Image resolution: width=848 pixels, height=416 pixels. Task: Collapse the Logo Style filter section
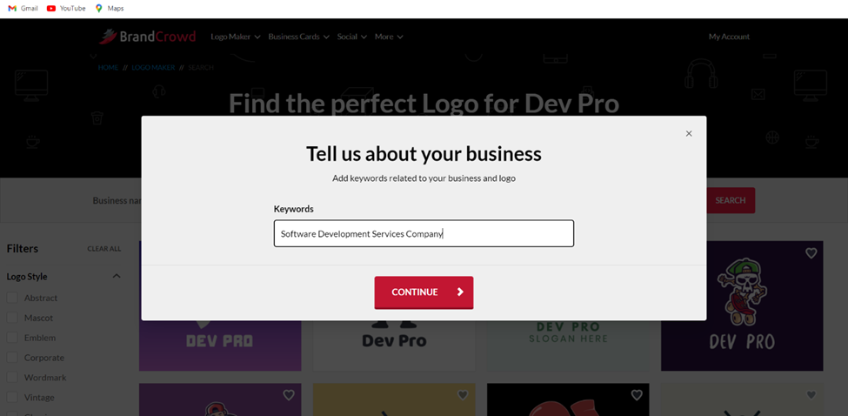click(117, 277)
